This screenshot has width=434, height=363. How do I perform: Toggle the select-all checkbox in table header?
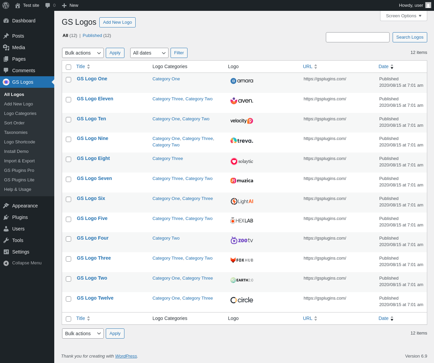[68, 67]
